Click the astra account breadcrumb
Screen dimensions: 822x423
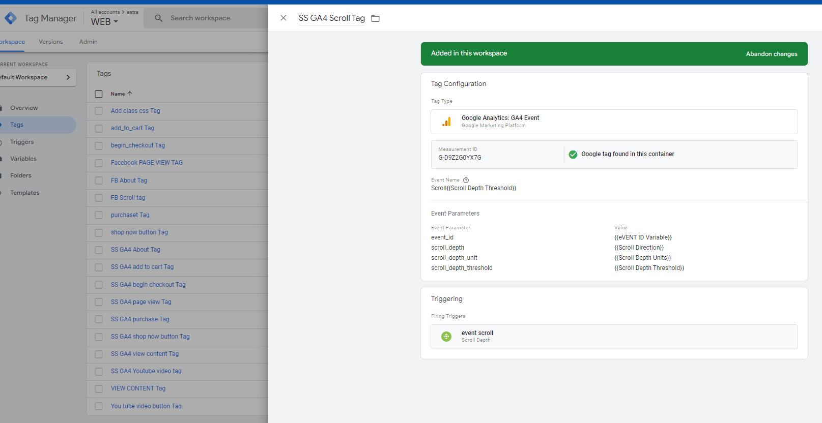(132, 12)
